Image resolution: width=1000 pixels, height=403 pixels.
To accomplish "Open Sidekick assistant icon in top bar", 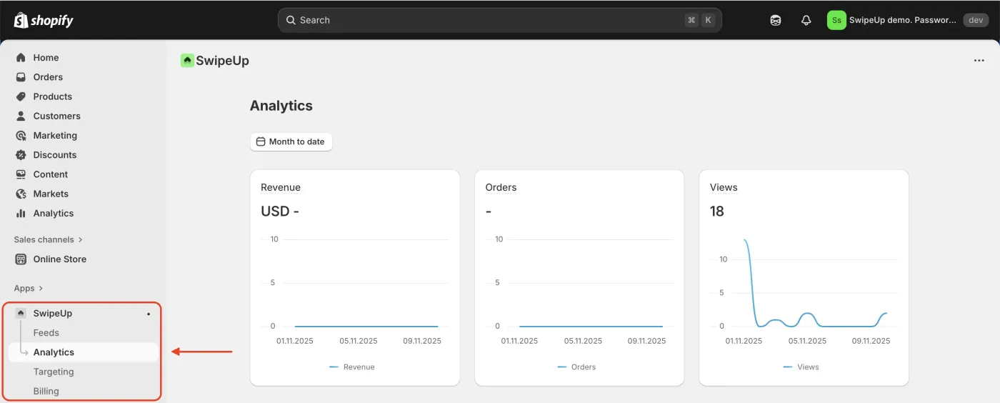I will pos(776,20).
